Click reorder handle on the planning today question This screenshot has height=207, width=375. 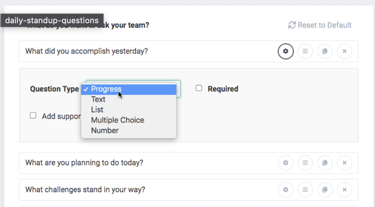point(305,163)
